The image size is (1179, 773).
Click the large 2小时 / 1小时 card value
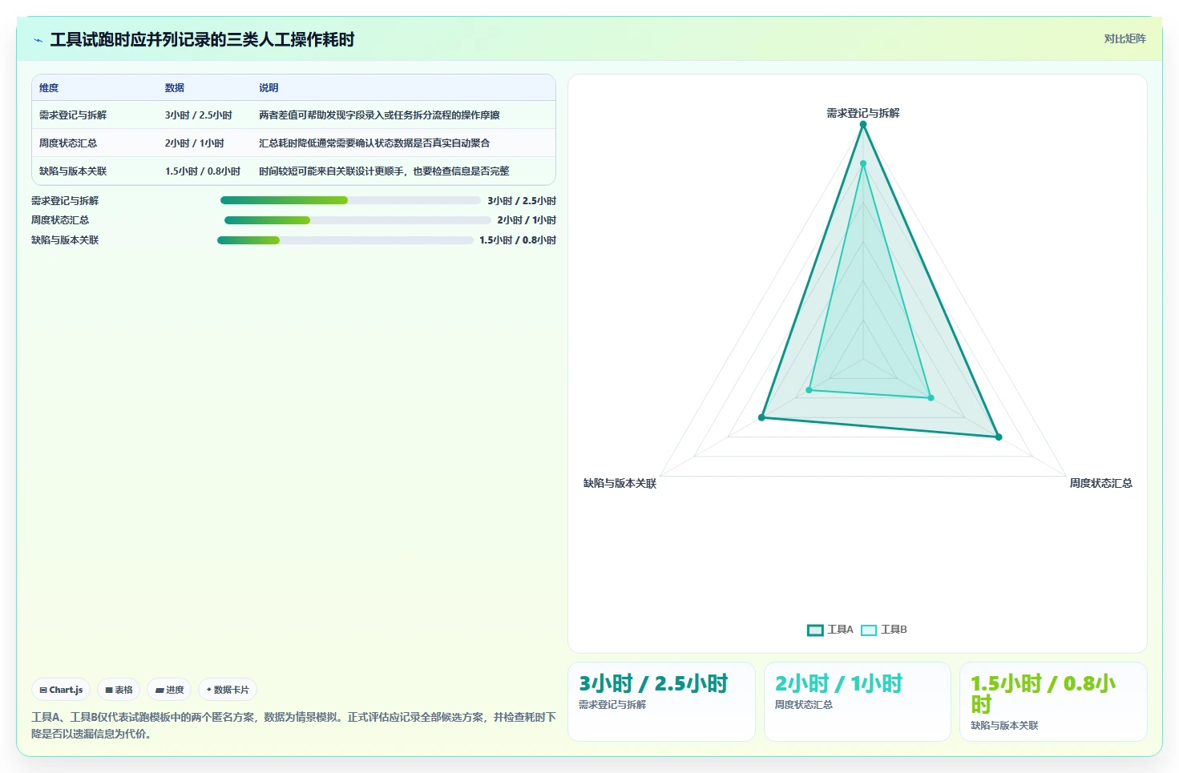(838, 683)
